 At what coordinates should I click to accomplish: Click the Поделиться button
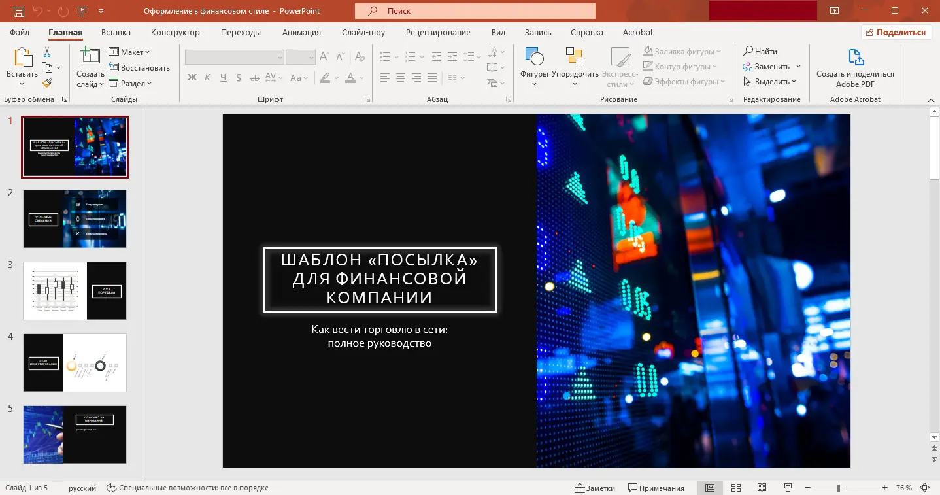coord(896,31)
